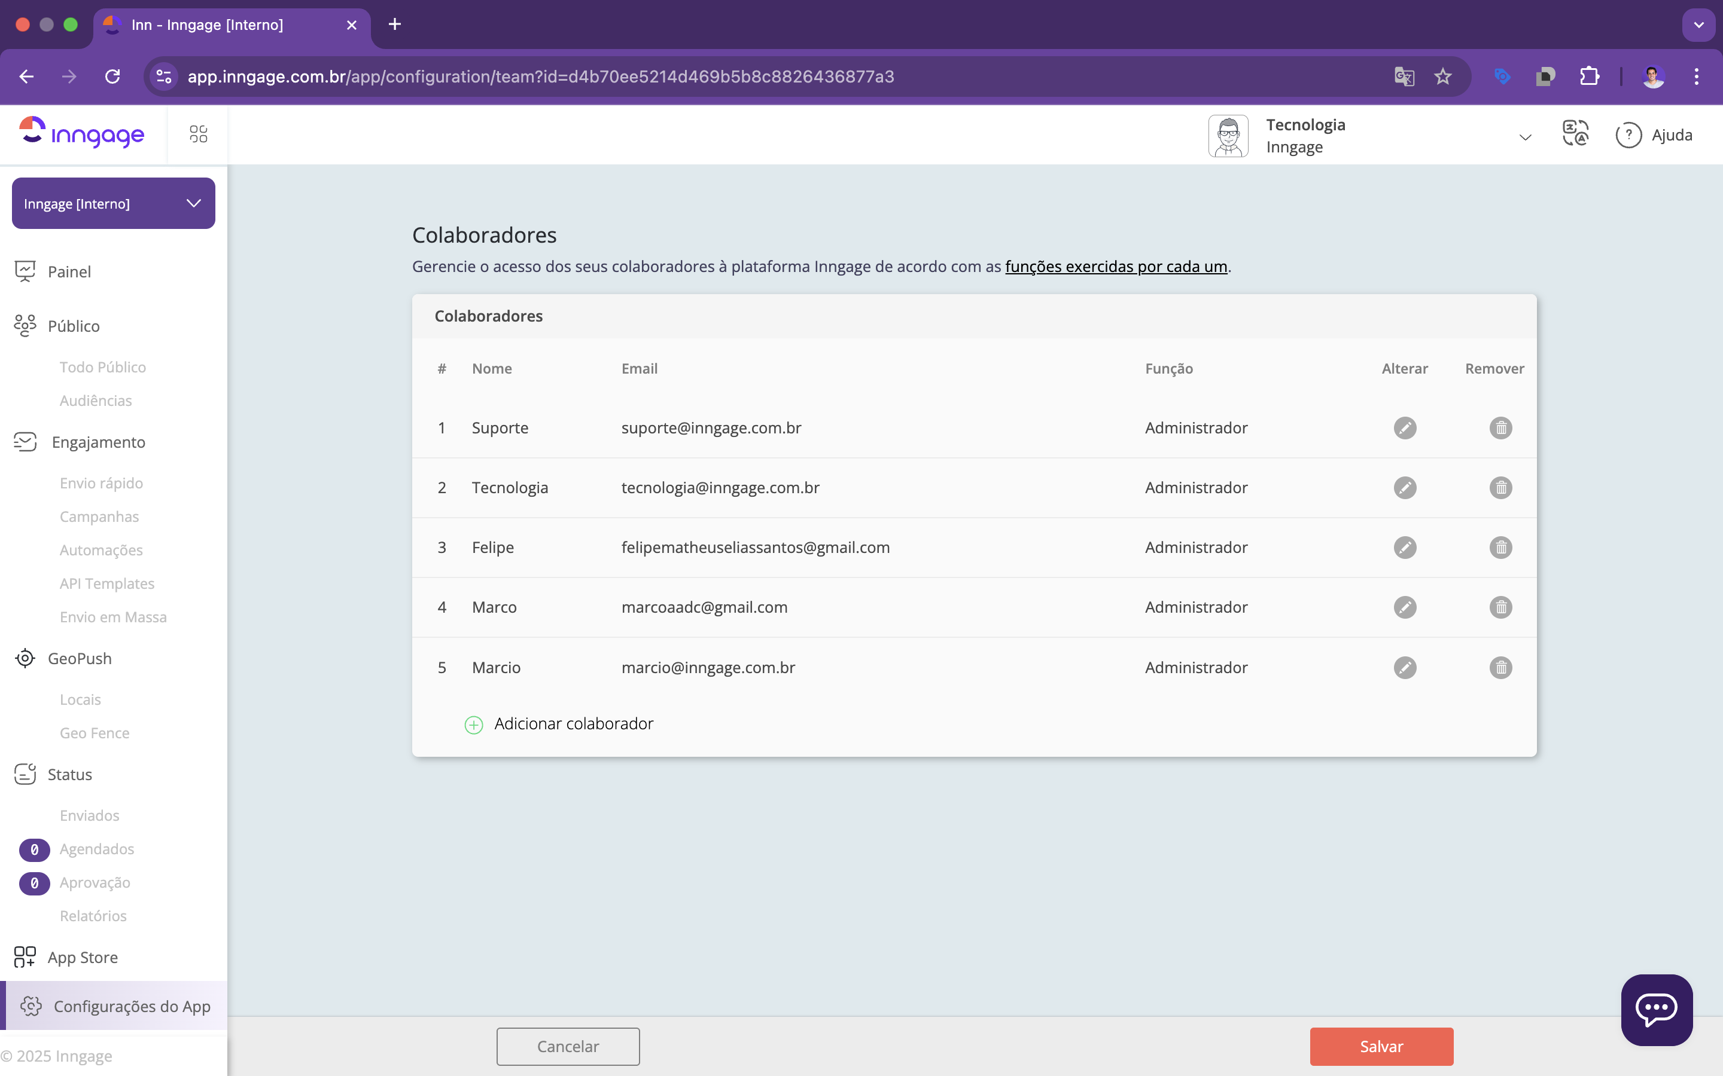The image size is (1723, 1076).
Task: Click the edit pencil for Marco
Action: (1405, 607)
